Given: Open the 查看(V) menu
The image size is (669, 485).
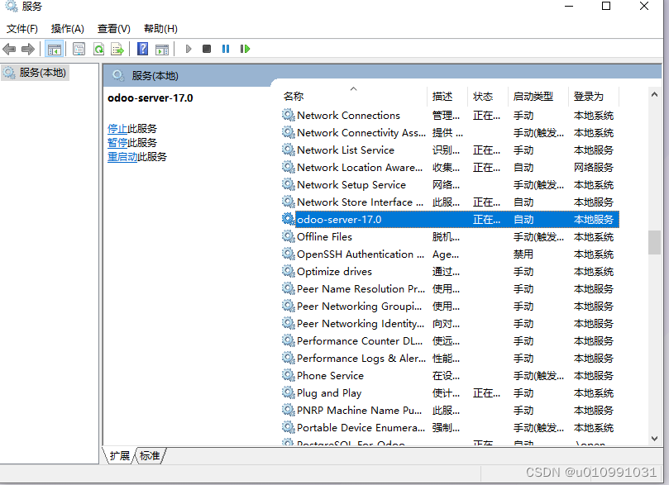Looking at the screenshot, I should (x=113, y=29).
